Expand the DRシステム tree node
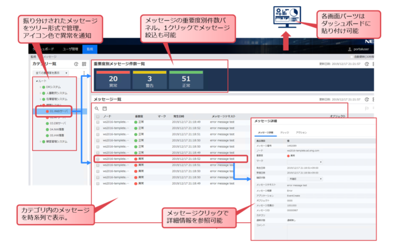This screenshot has height=249, width=397. click(40, 86)
